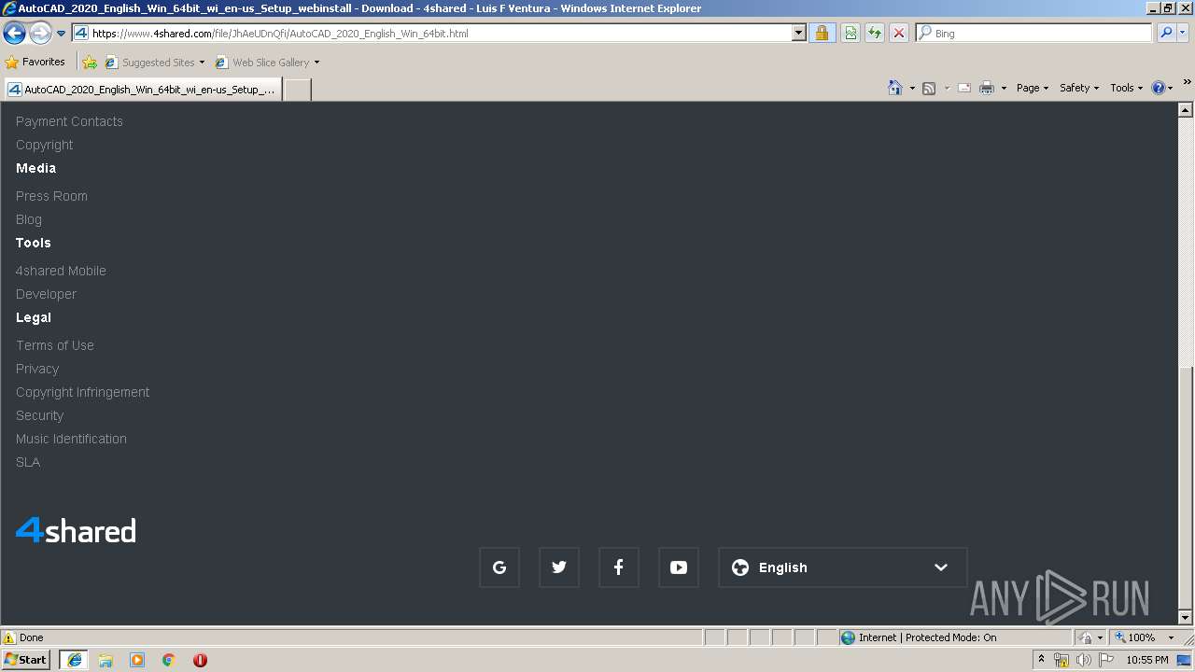The width and height of the screenshot is (1195, 672).
Task: Open the Developer link
Action: [46, 294]
